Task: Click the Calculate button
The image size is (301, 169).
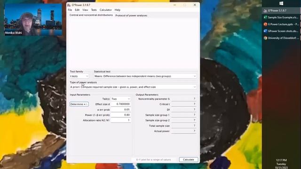Action: pyautogui.click(x=189, y=160)
